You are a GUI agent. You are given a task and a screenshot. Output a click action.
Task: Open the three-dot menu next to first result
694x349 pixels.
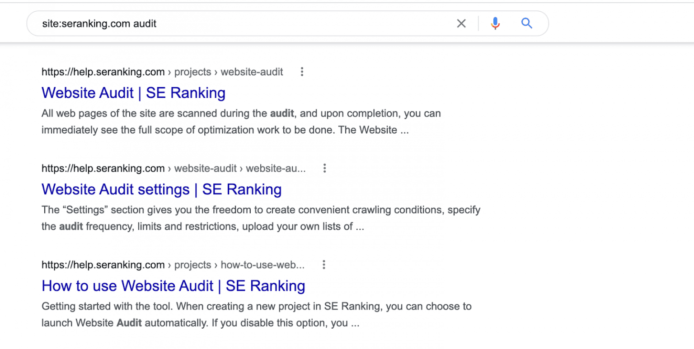[302, 71]
